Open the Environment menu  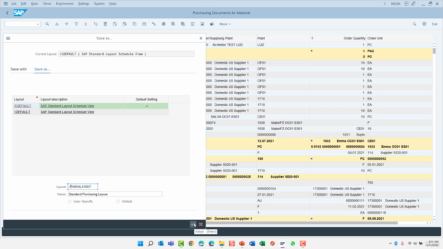pyautogui.click(x=64, y=3)
